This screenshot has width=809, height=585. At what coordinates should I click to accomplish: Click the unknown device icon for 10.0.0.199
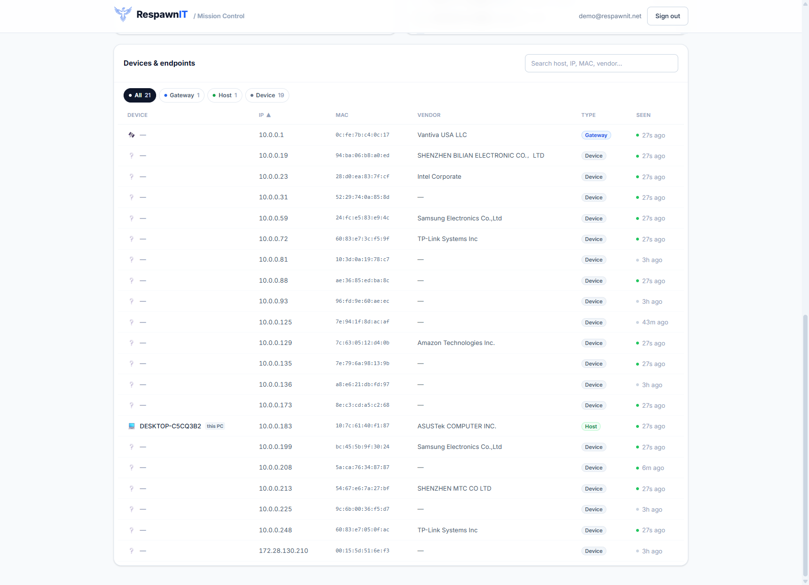131,447
